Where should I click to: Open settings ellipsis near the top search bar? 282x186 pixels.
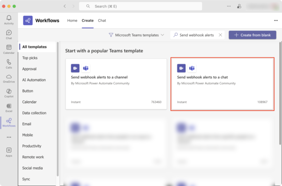229,6
